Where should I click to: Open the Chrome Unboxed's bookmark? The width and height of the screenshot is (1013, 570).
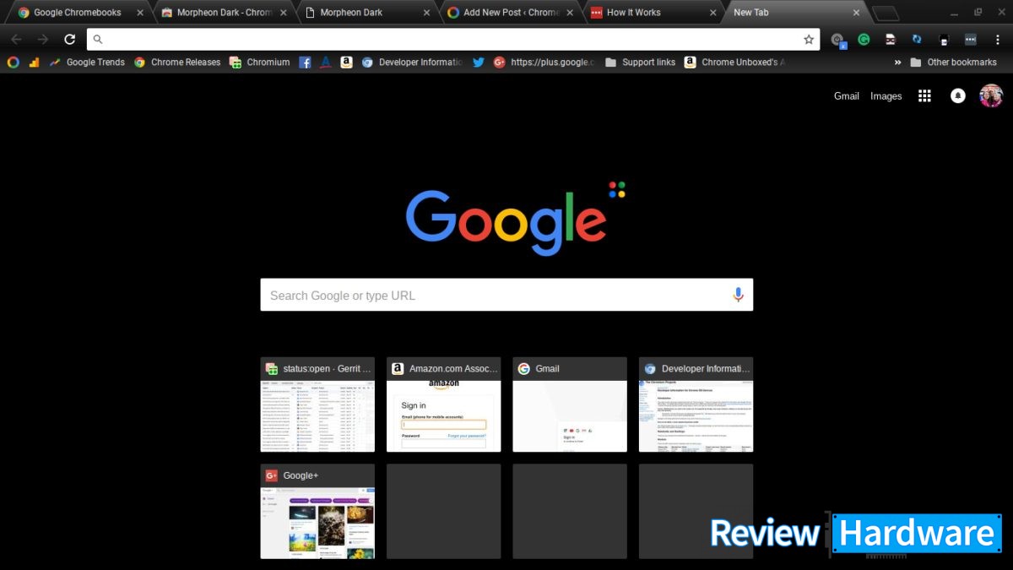click(734, 62)
